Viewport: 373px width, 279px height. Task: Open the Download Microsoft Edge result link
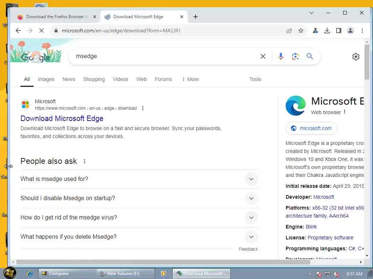click(x=62, y=118)
